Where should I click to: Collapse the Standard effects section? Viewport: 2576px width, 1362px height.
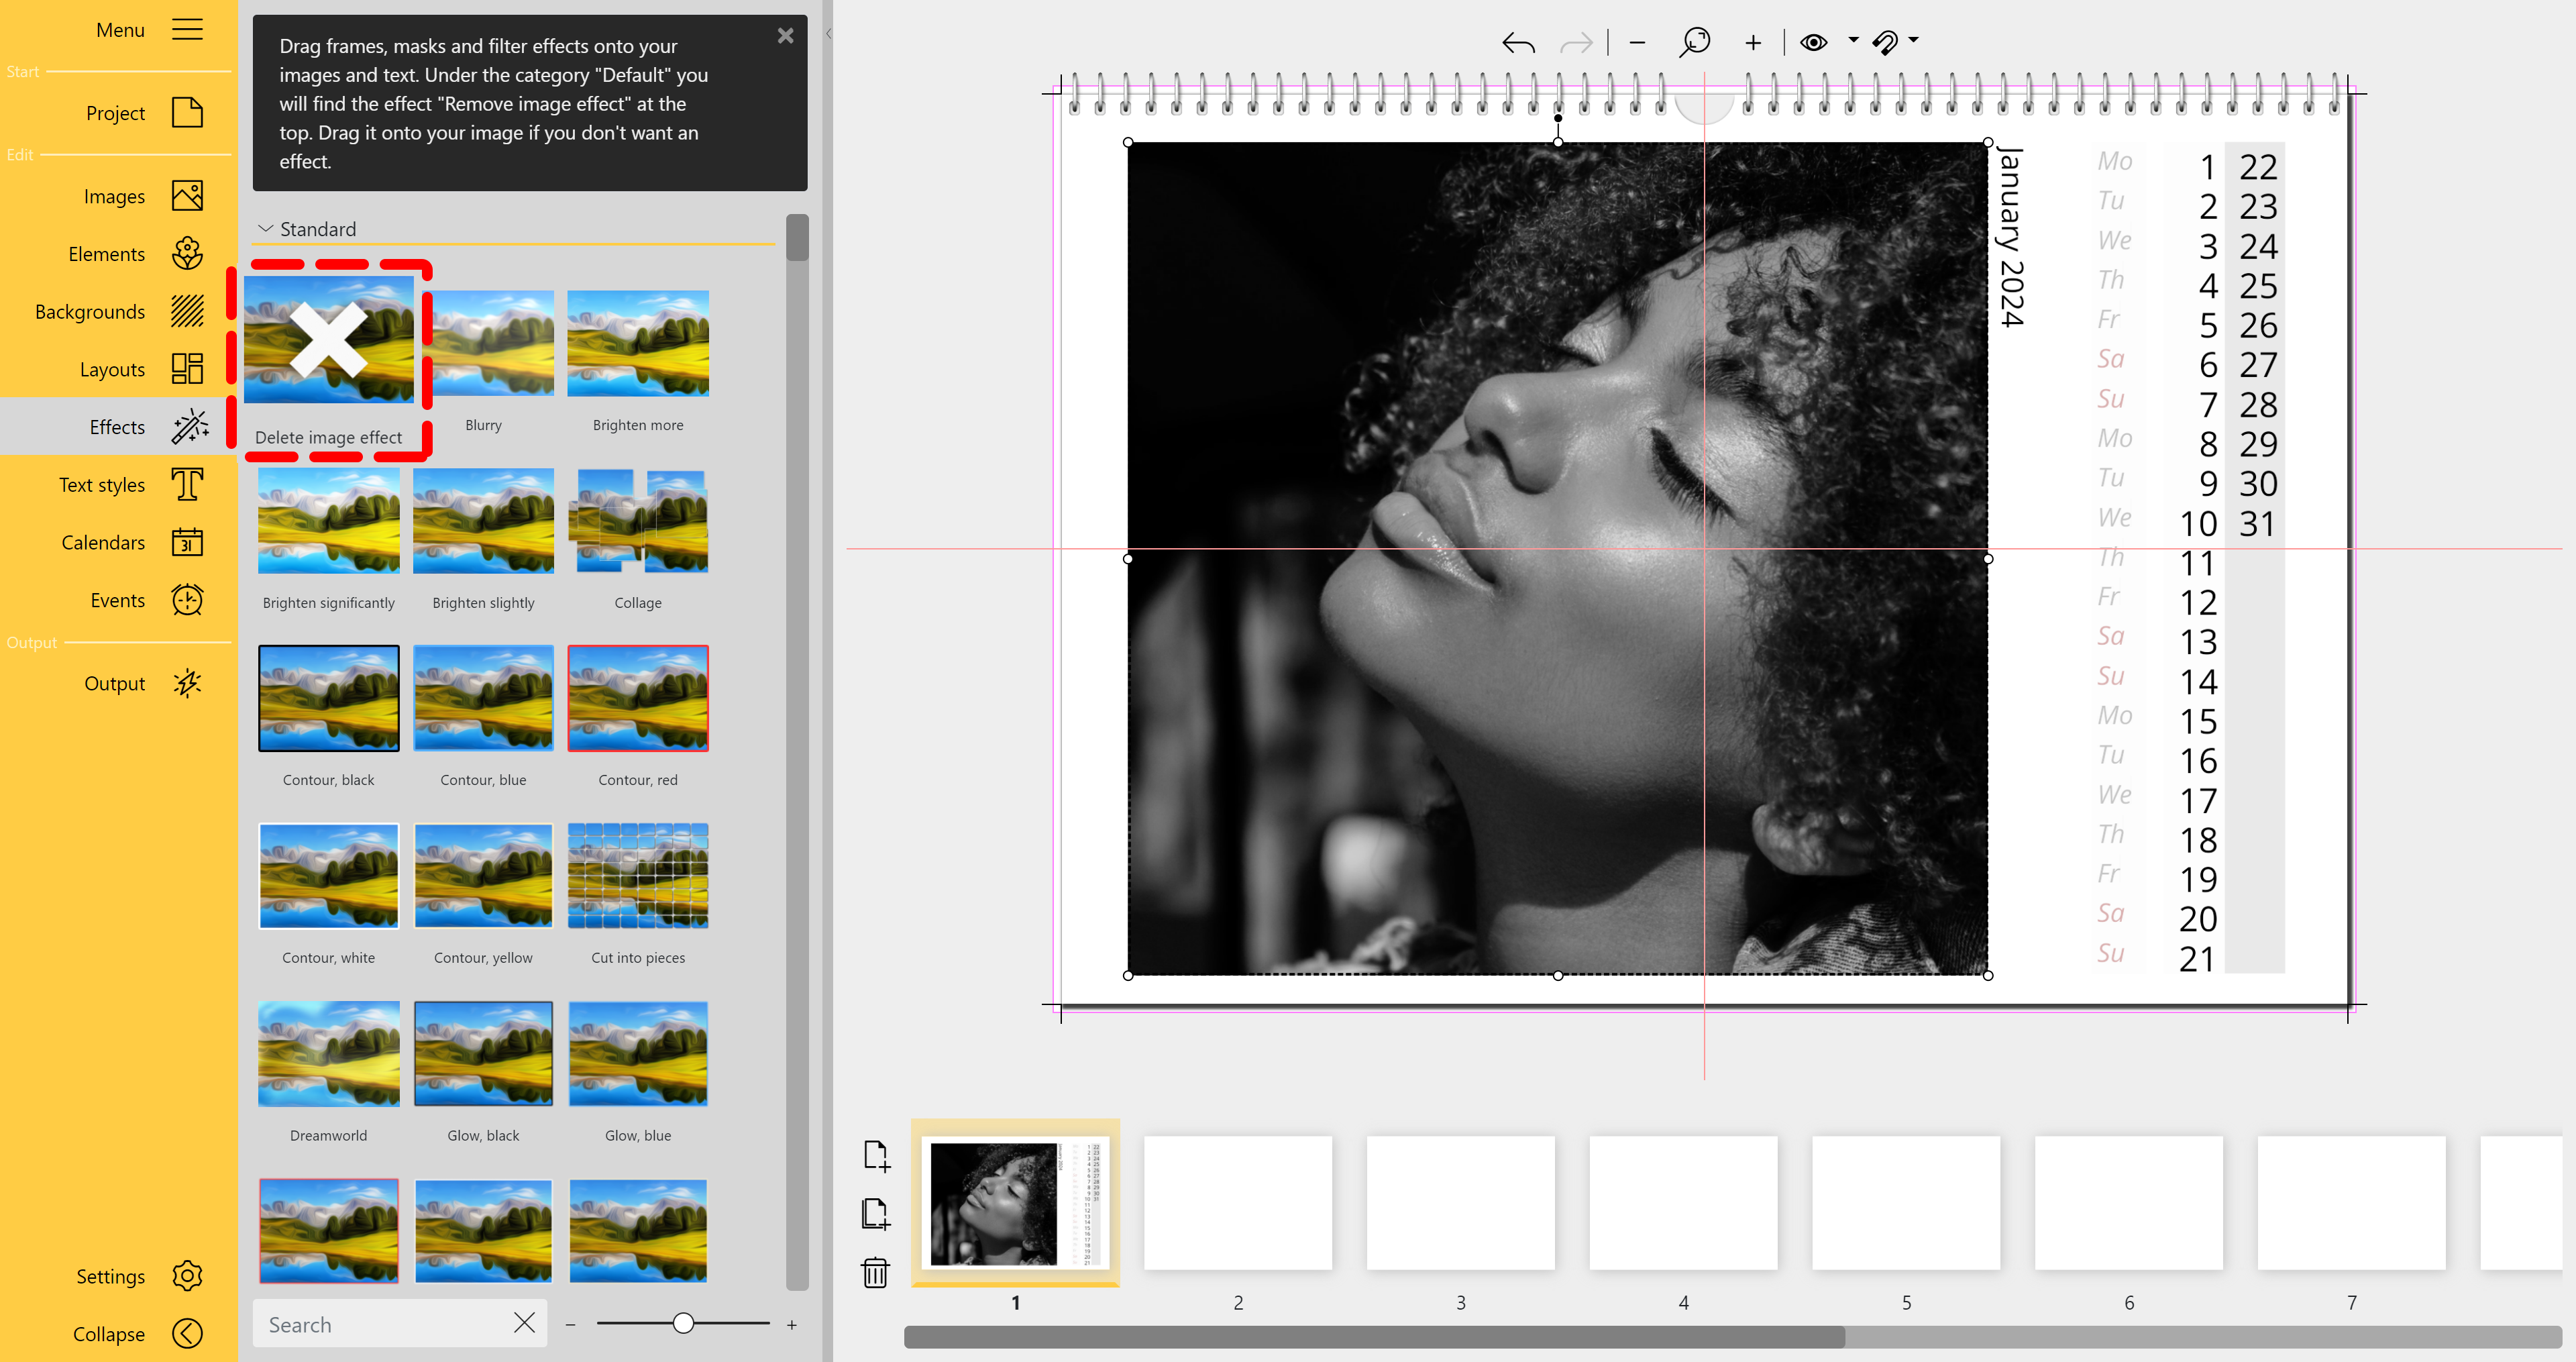266,228
